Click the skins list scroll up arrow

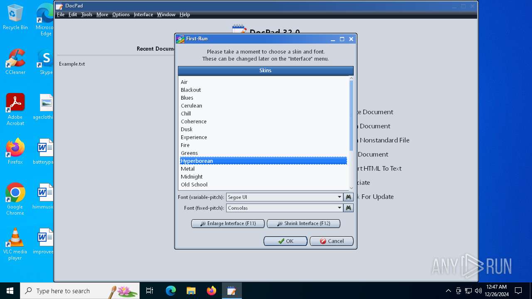click(x=351, y=78)
